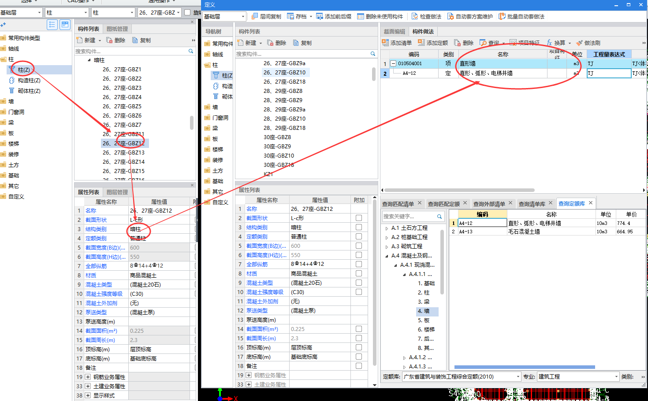Switch to the 查询外部清单 tab
Viewport: 648px width, 401px height.
pos(489,204)
